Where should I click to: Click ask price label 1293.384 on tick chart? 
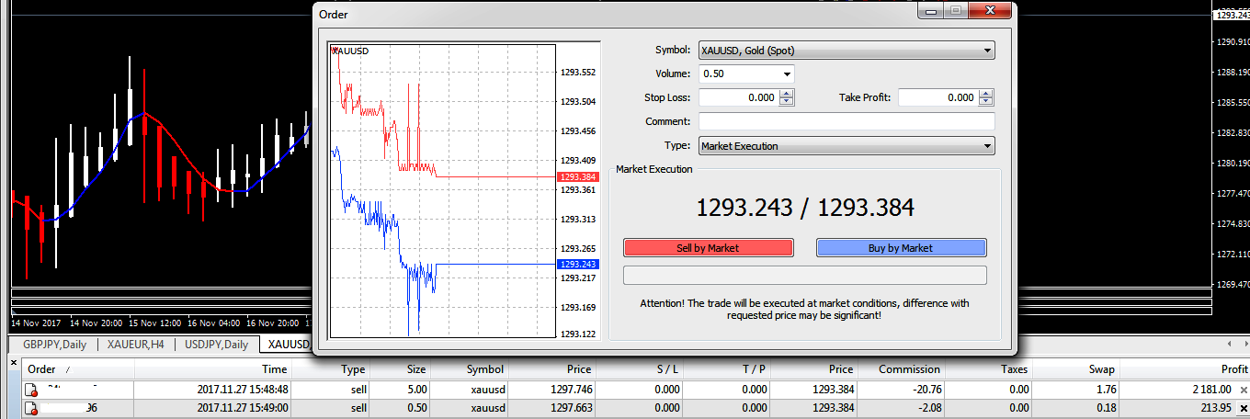click(x=577, y=176)
